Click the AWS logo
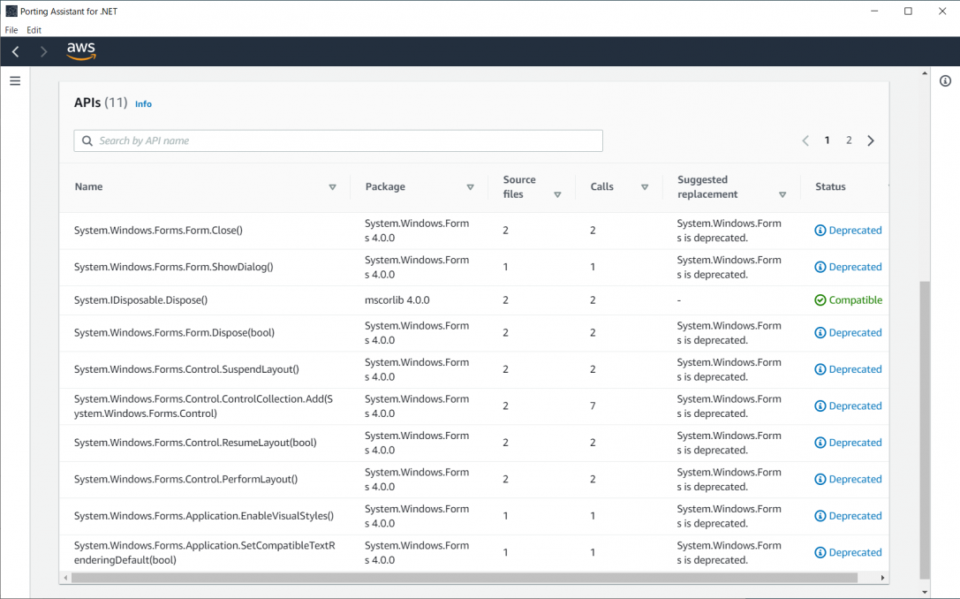960x599 pixels. pyautogui.click(x=81, y=52)
